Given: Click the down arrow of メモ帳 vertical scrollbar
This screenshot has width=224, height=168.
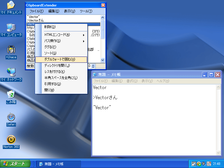Looking at the screenshot, I should click(218, 153).
